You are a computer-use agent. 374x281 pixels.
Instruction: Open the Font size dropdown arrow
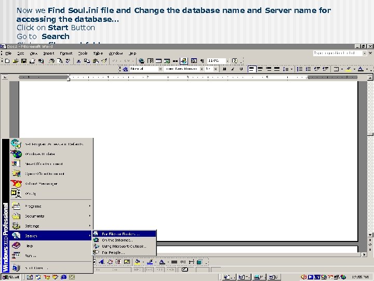click(216, 69)
